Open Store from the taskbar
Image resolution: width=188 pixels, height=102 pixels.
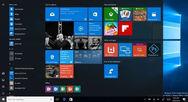pyautogui.click(x=71, y=99)
